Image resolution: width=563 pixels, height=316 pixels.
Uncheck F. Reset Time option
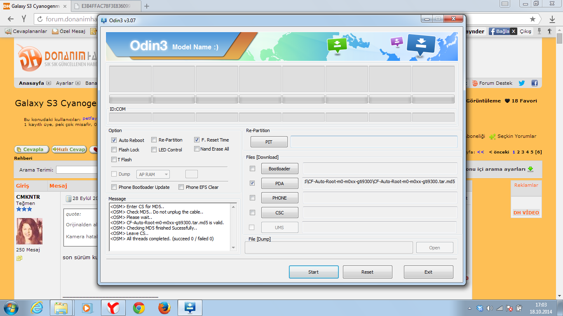[197, 140]
